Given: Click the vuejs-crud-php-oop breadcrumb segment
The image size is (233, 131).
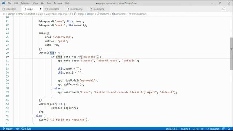Looking at the screenshot, I should (x=56, y=14).
